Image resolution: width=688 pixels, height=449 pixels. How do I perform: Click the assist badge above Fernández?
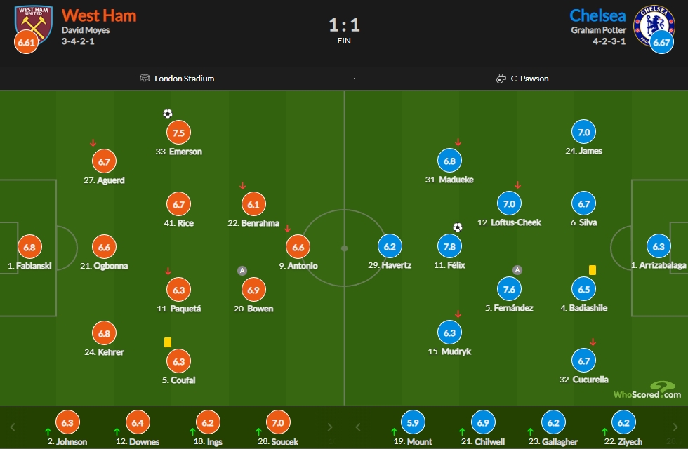[x=517, y=270]
